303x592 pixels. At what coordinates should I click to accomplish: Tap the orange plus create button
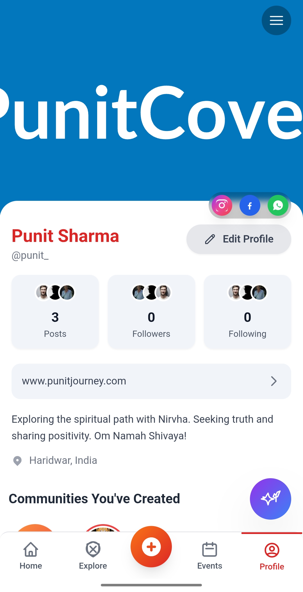151,547
